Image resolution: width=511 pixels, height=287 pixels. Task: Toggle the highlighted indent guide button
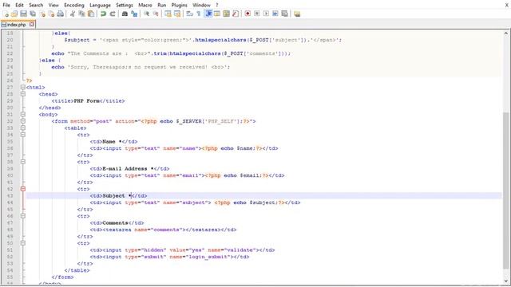click(x=208, y=14)
